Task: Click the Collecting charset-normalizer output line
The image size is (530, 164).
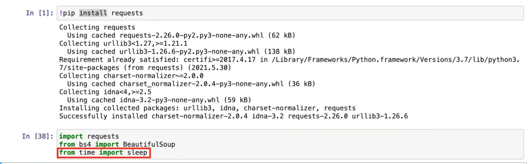Action: click(125, 76)
